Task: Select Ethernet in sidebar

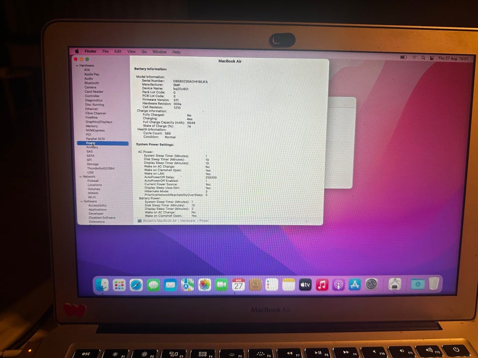Action: [x=92, y=109]
